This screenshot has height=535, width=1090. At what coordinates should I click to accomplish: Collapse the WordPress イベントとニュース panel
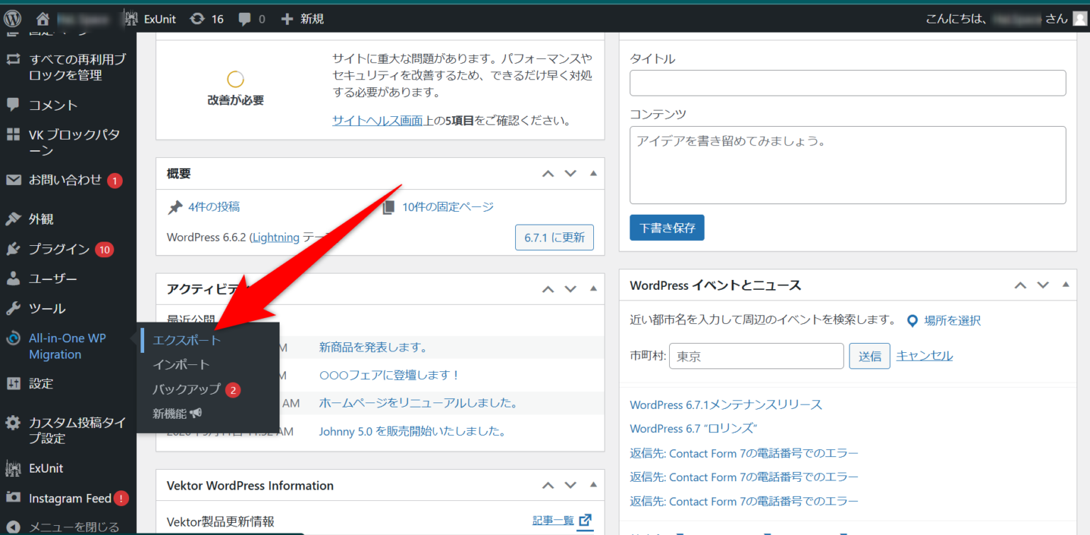pyautogui.click(x=1065, y=285)
